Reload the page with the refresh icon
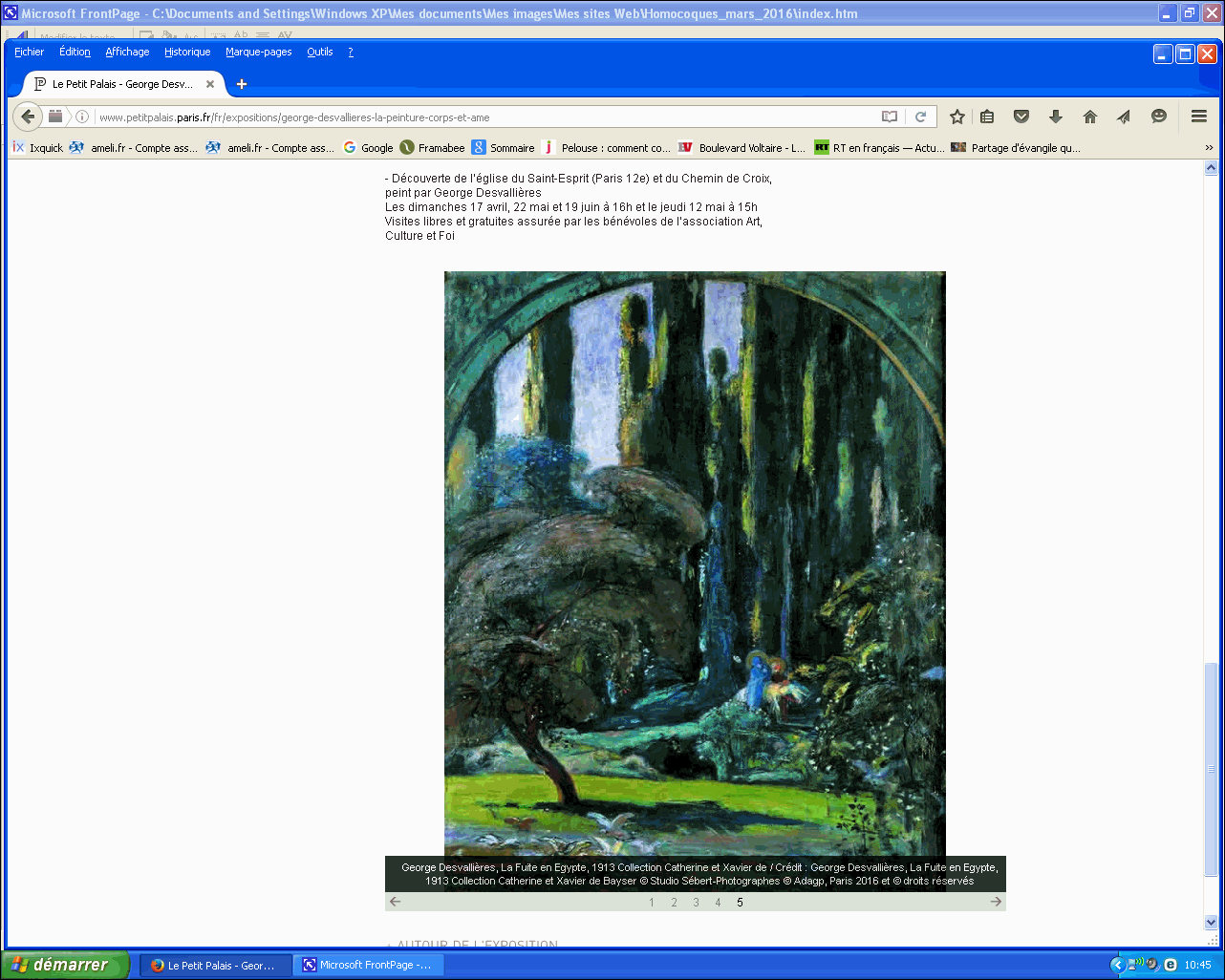Image resolution: width=1225 pixels, height=980 pixels. 920,117
